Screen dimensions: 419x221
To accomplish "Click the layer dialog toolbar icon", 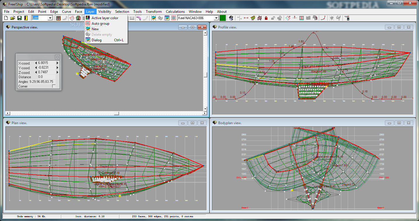I will pyautogui.click(x=167, y=18).
